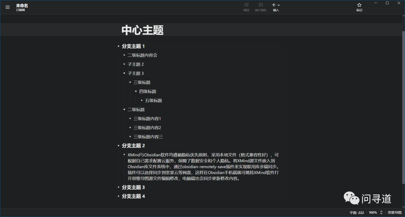Click the bullet dot beside 五级标题
This screenshot has width=405, height=217.
141,100
